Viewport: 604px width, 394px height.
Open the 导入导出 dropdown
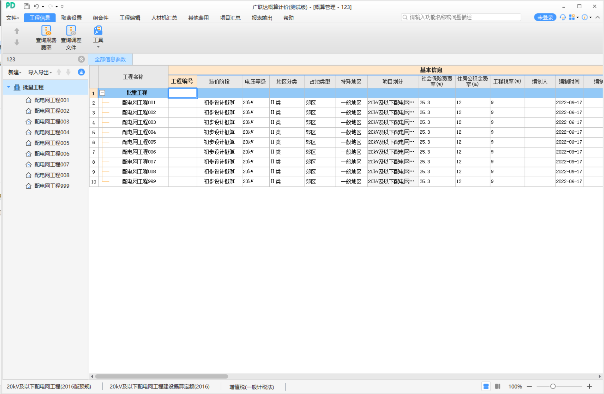tap(39, 72)
